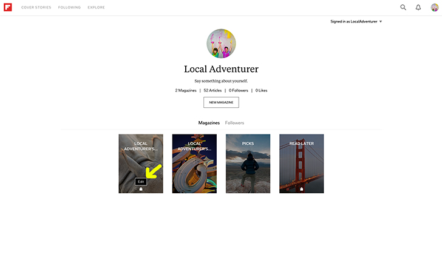Click the large profile picture
Image resolution: width=442 pixels, height=255 pixels.
pyautogui.click(x=221, y=44)
